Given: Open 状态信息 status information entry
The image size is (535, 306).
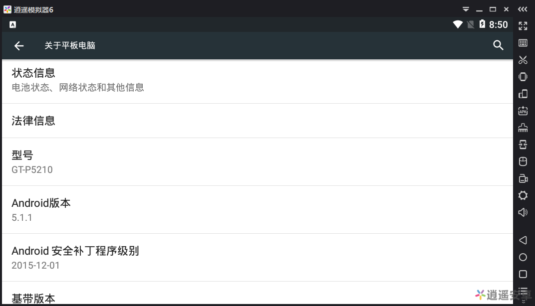Looking at the screenshot, I should 257,80.
